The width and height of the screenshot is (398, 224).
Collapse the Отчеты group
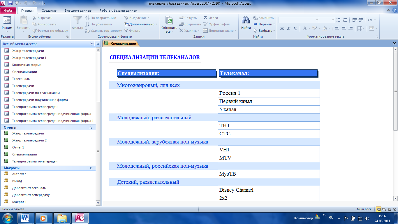pyautogui.click(x=91, y=127)
